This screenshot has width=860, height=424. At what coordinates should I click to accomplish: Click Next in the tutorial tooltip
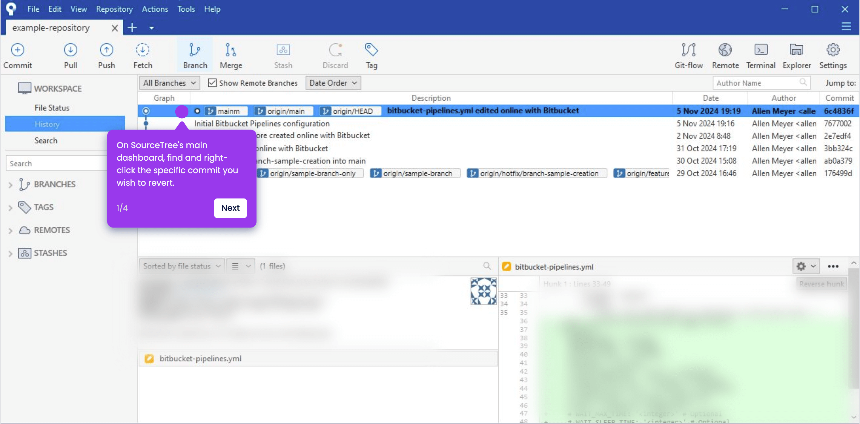point(230,208)
